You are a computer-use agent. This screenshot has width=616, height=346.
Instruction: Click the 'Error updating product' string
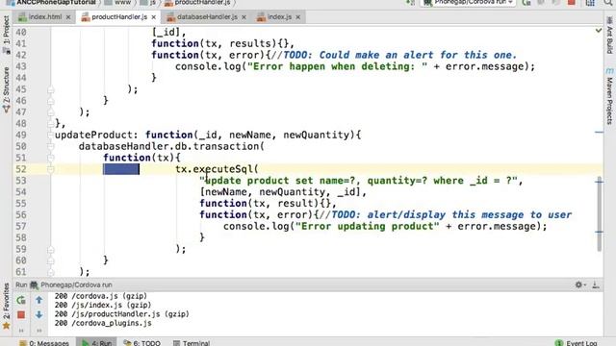click(x=368, y=227)
